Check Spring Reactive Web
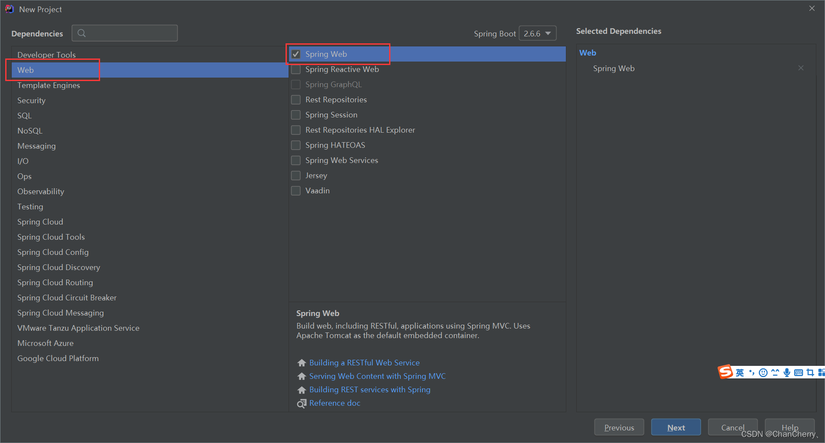This screenshot has height=443, width=825. point(296,69)
